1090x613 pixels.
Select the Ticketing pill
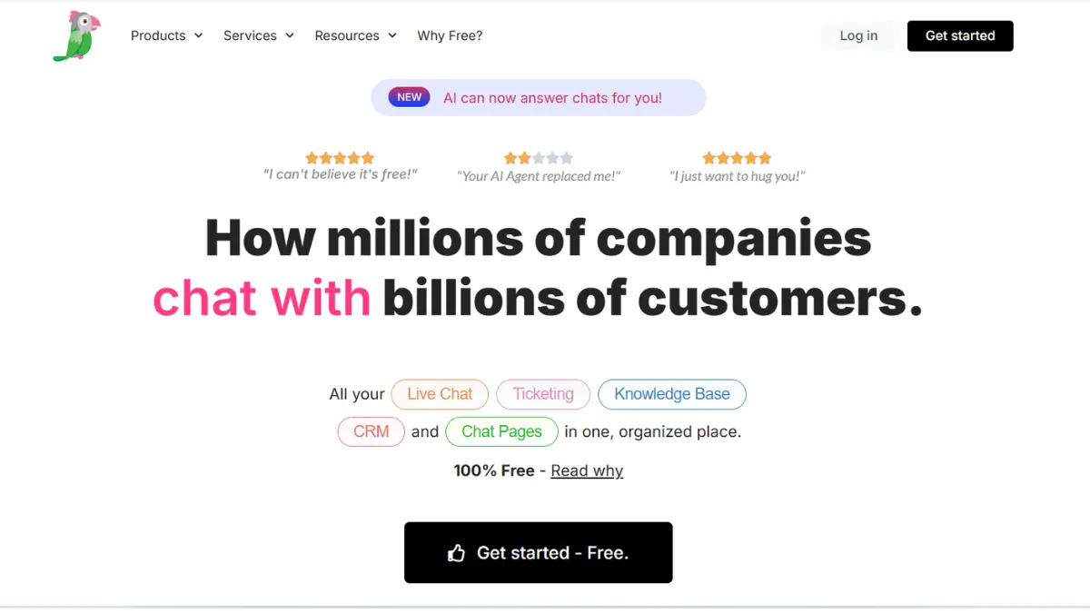point(543,394)
